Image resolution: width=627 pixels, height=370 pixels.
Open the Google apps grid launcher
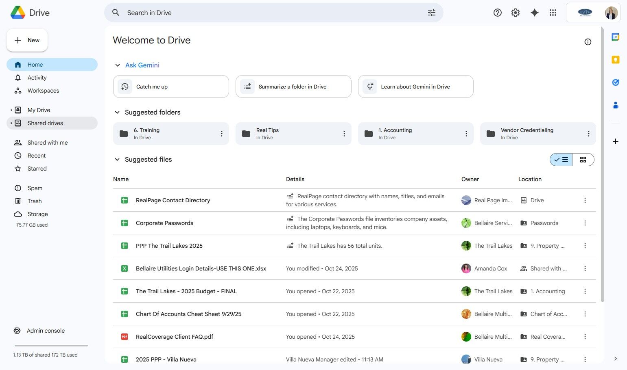point(553,13)
